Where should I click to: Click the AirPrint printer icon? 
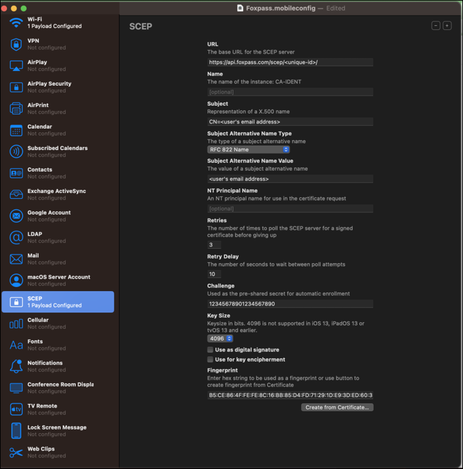[x=16, y=108]
